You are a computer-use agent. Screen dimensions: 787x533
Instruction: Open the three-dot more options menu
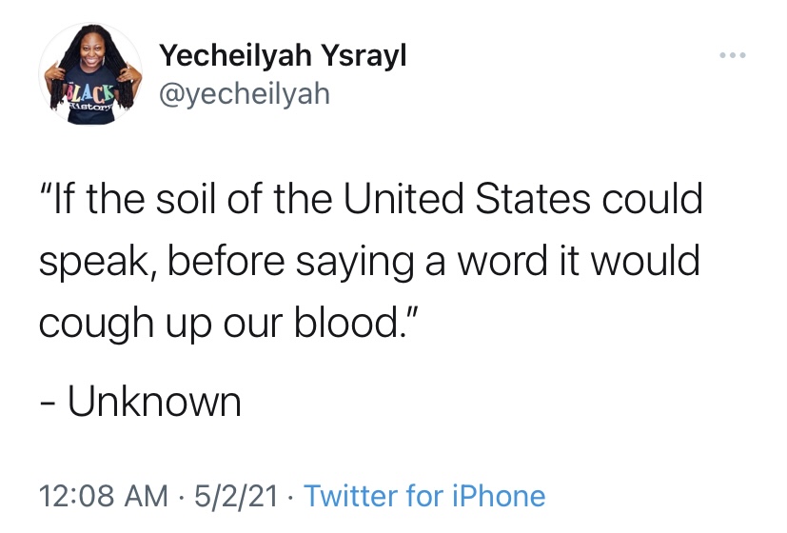(x=733, y=55)
